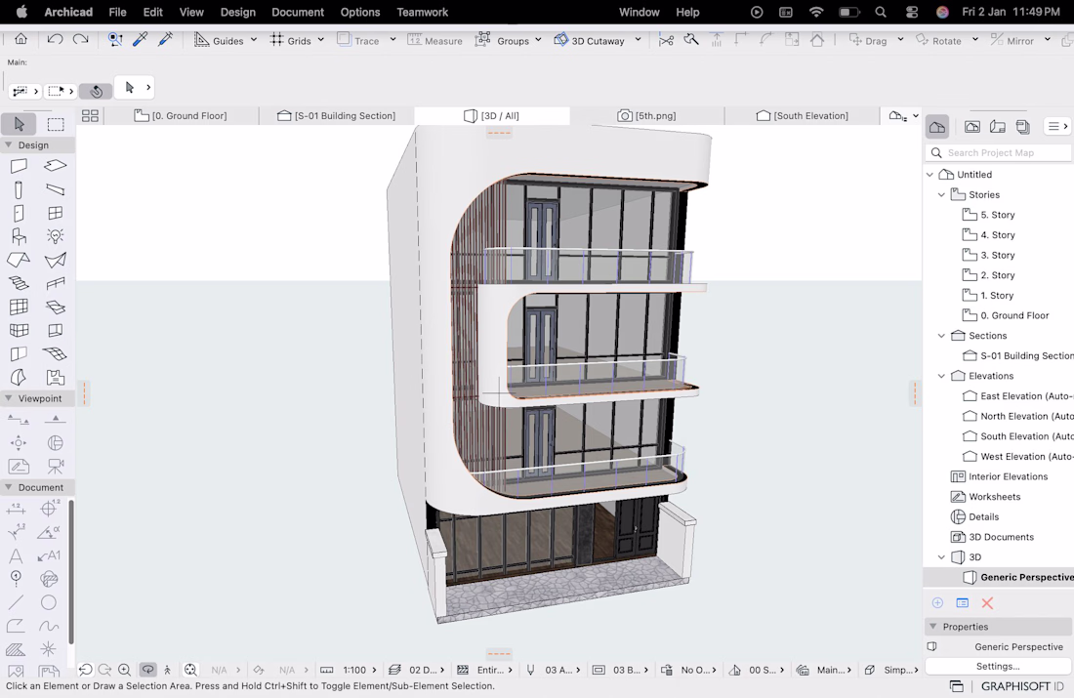Toggle Guides on or off
The height and width of the screenshot is (698, 1074).
tap(219, 40)
